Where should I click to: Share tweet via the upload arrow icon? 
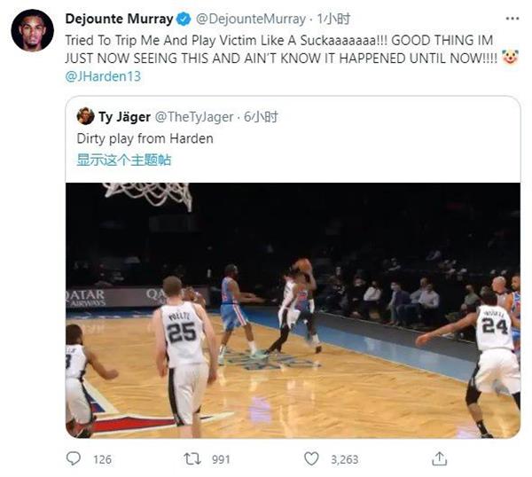point(440,458)
